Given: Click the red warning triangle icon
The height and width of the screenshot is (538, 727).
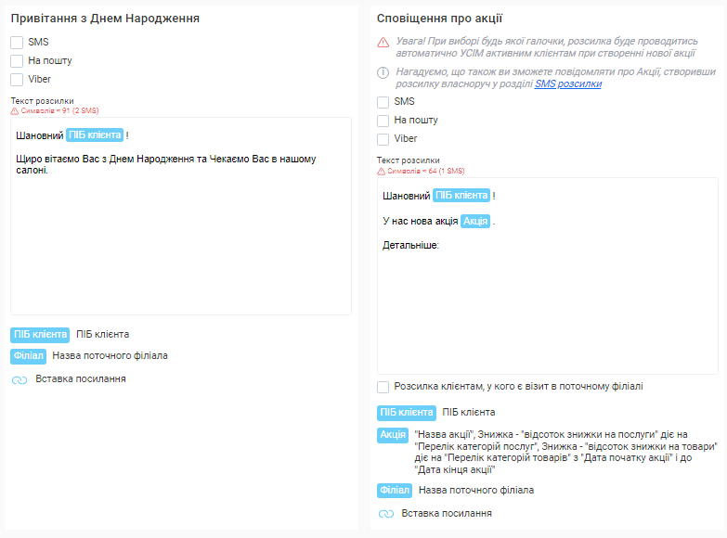Looking at the screenshot, I should pos(383,43).
